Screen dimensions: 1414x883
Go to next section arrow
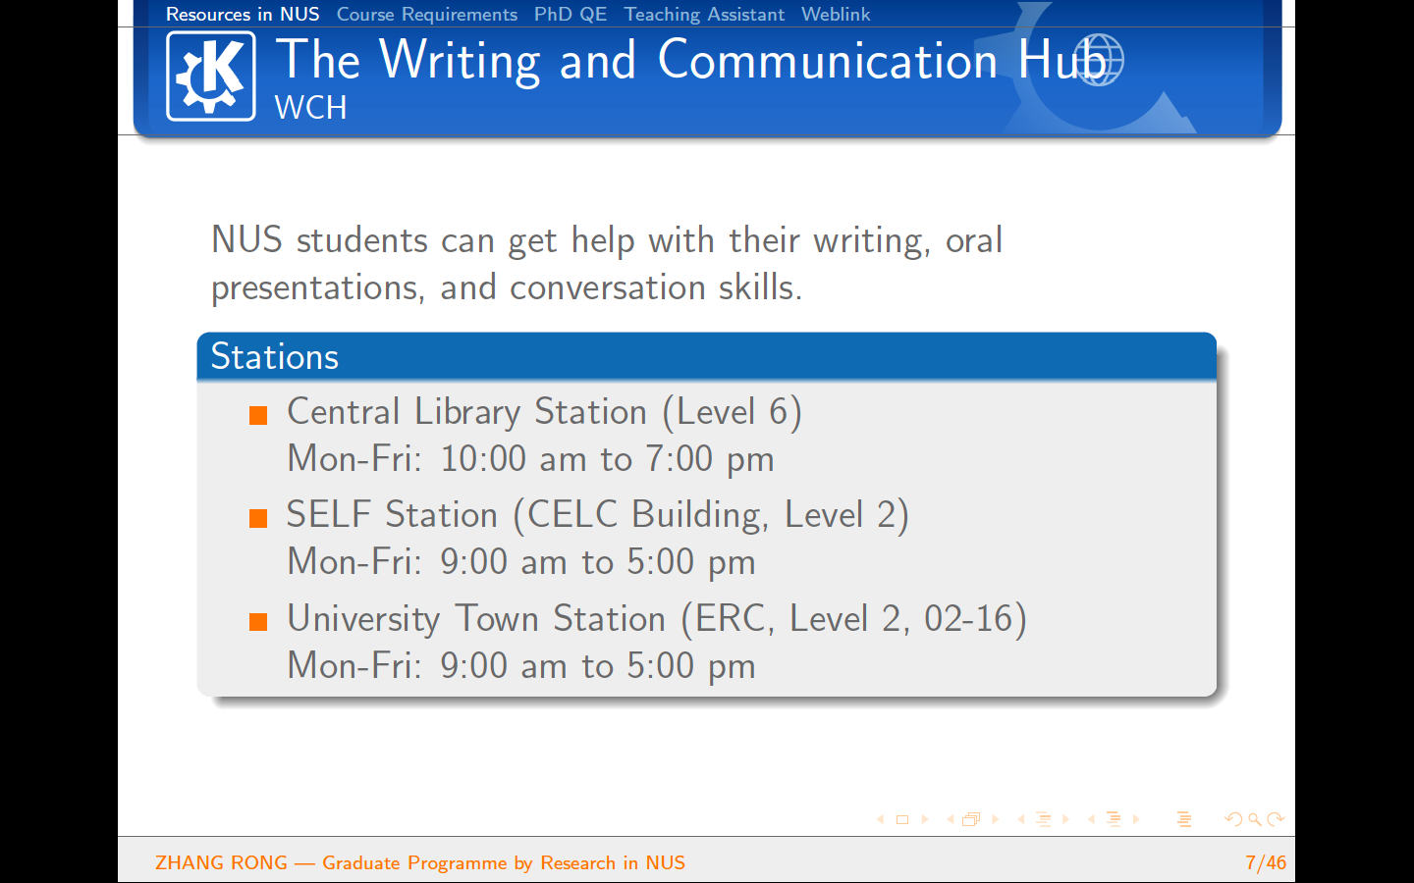1136,819
